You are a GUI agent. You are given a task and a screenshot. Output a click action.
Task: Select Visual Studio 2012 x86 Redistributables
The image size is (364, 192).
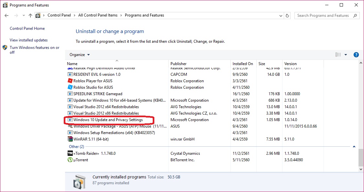pyautogui.click(x=106, y=114)
